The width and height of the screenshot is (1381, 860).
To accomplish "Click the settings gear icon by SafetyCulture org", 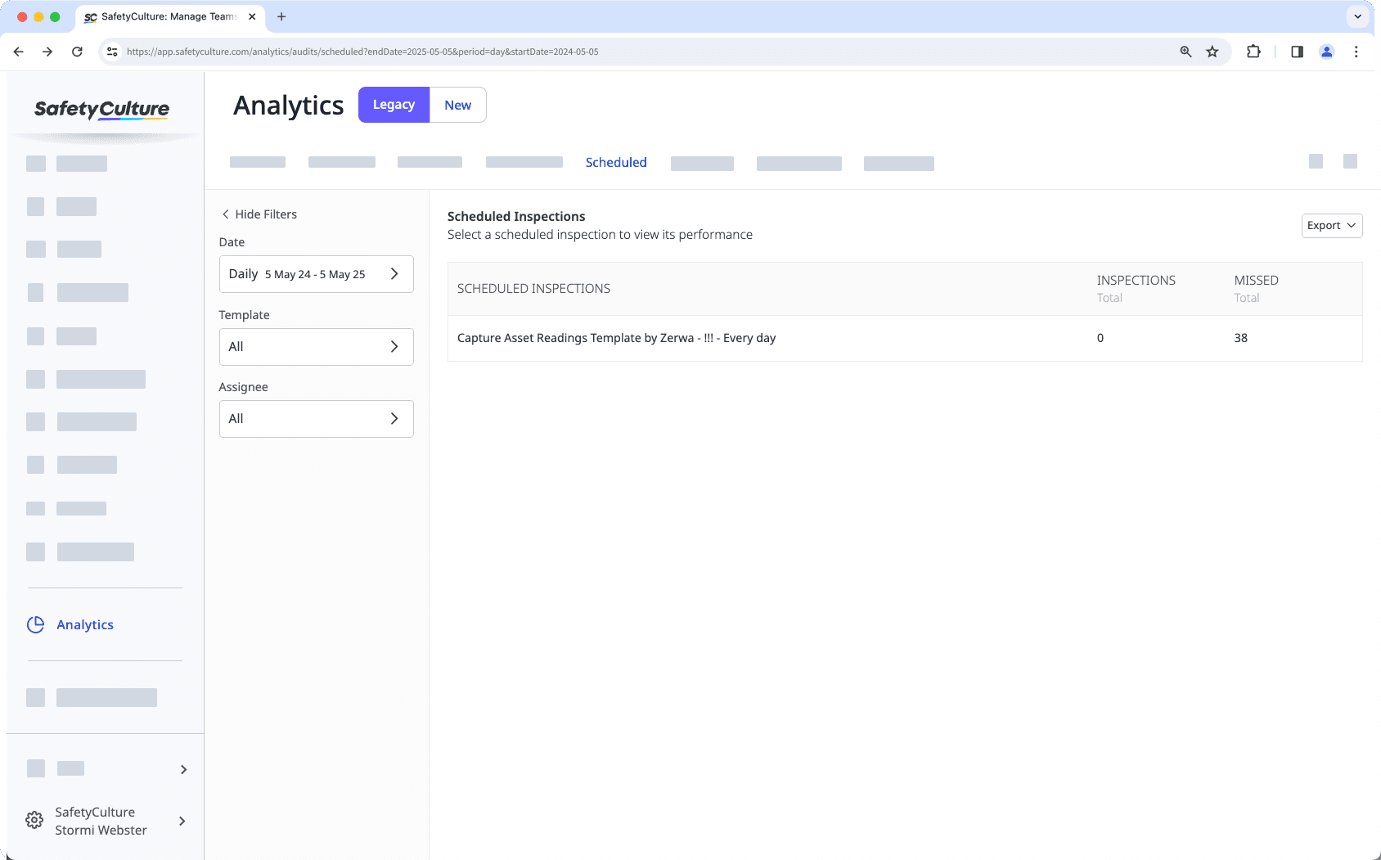I will click(x=34, y=820).
